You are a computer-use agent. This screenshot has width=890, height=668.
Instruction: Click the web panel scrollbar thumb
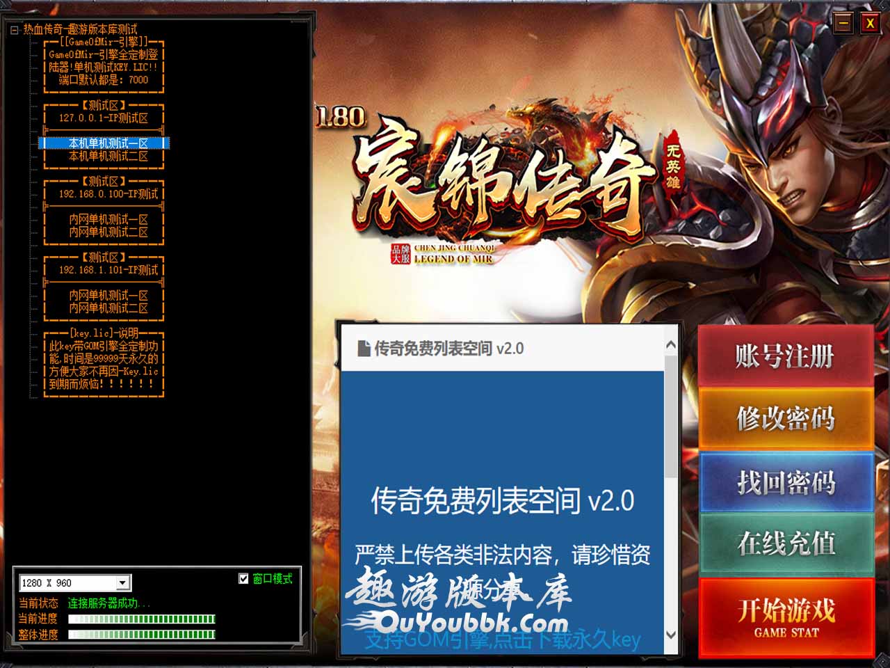670,416
